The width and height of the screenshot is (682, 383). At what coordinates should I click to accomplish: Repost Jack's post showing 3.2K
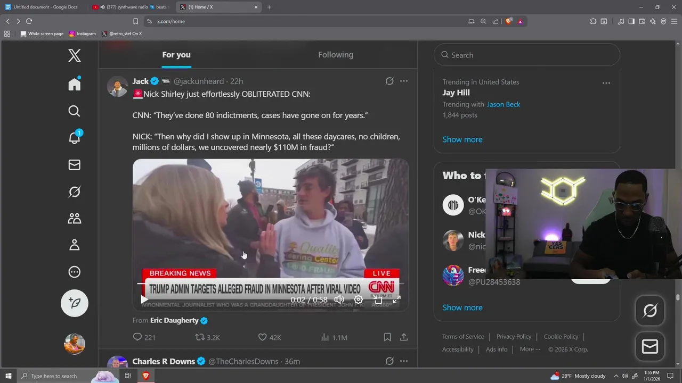[207, 337]
